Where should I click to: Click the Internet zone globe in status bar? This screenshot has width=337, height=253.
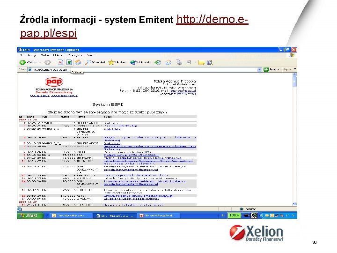tap(242, 209)
